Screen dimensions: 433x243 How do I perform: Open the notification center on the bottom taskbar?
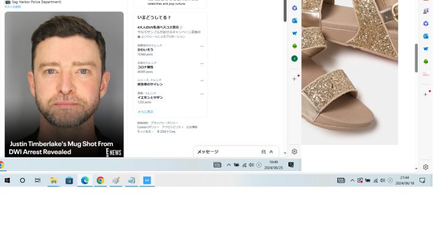(422, 180)
